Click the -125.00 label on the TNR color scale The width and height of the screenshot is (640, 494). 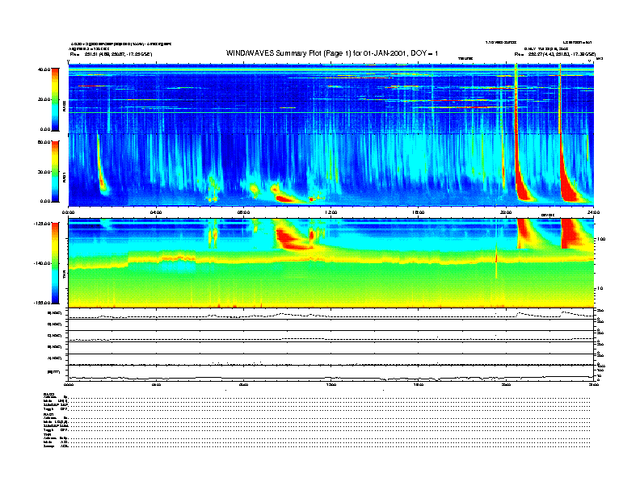point(43,224)
